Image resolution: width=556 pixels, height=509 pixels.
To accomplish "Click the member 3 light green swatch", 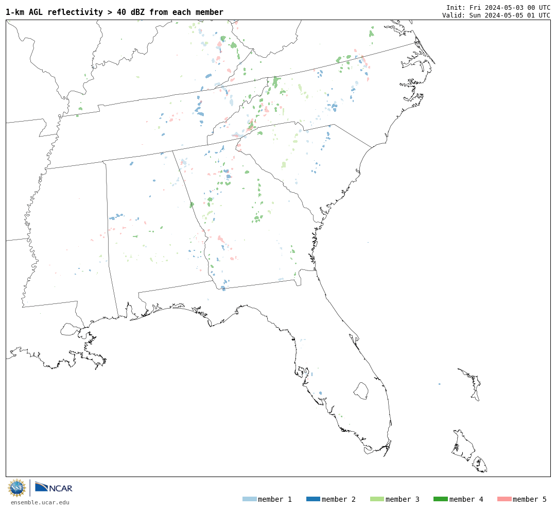I will (x=377, y=499).
